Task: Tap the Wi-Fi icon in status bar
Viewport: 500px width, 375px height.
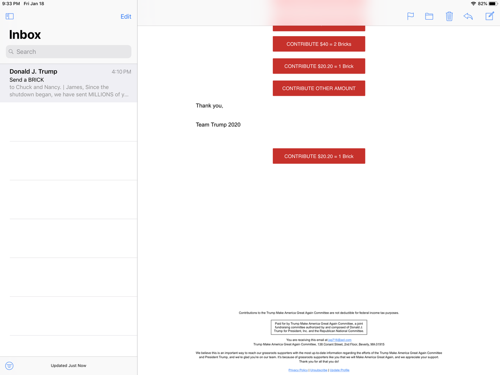Action: 474,3
